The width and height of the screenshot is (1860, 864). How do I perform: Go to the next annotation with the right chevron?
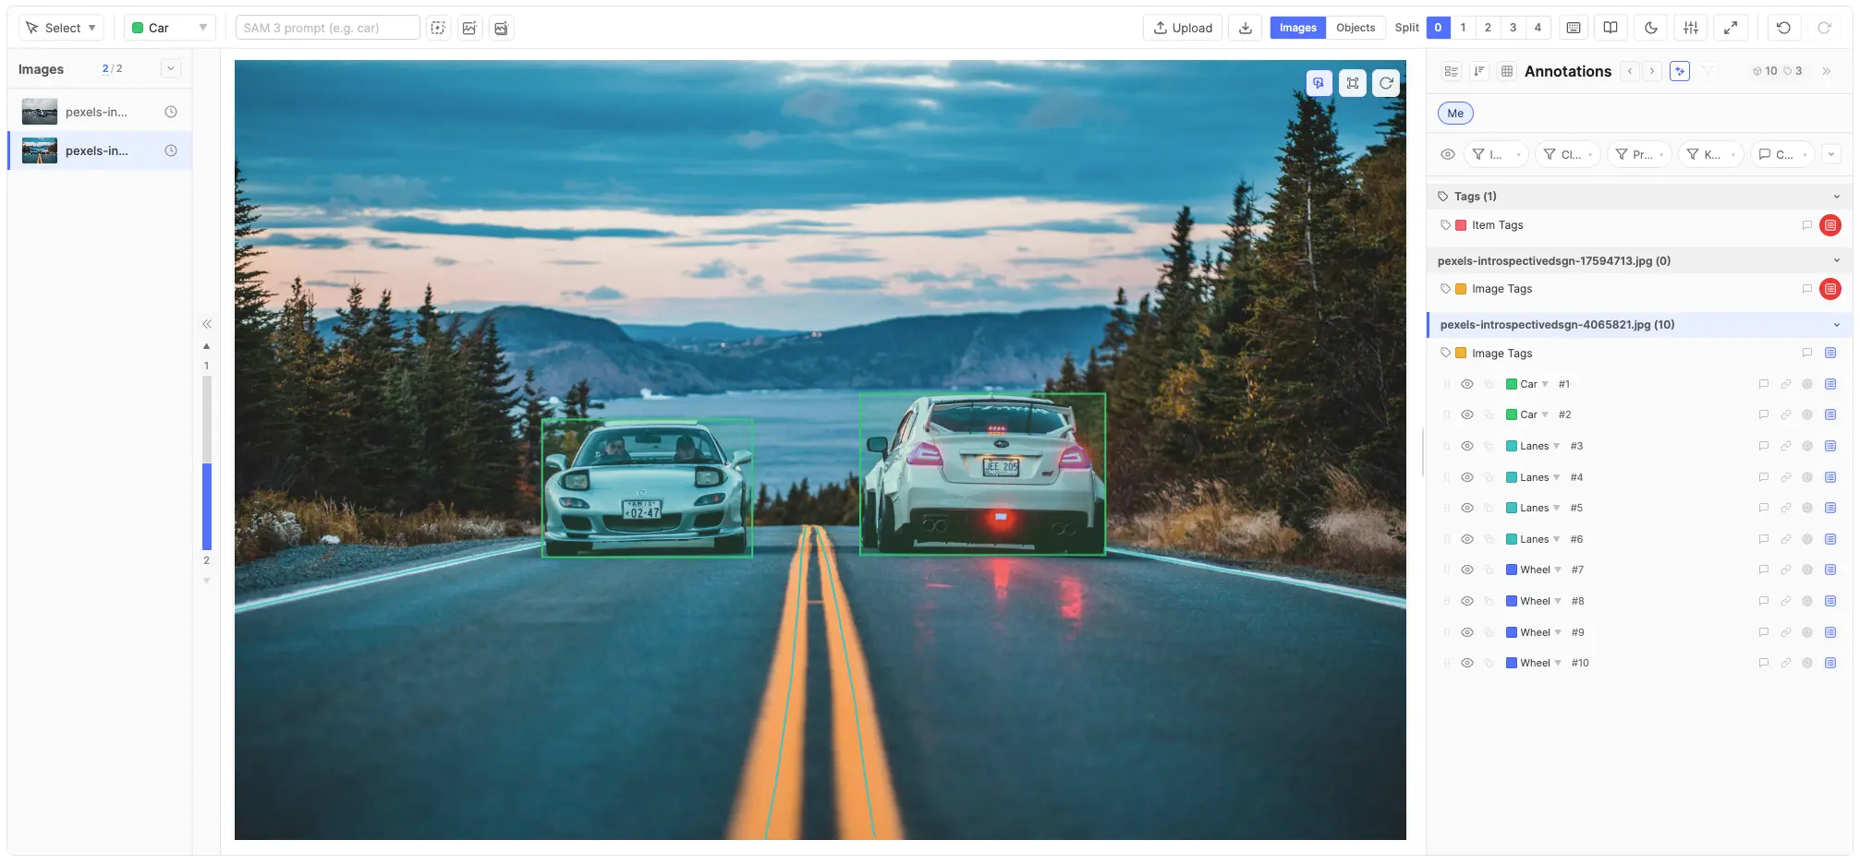[1652, 71]
